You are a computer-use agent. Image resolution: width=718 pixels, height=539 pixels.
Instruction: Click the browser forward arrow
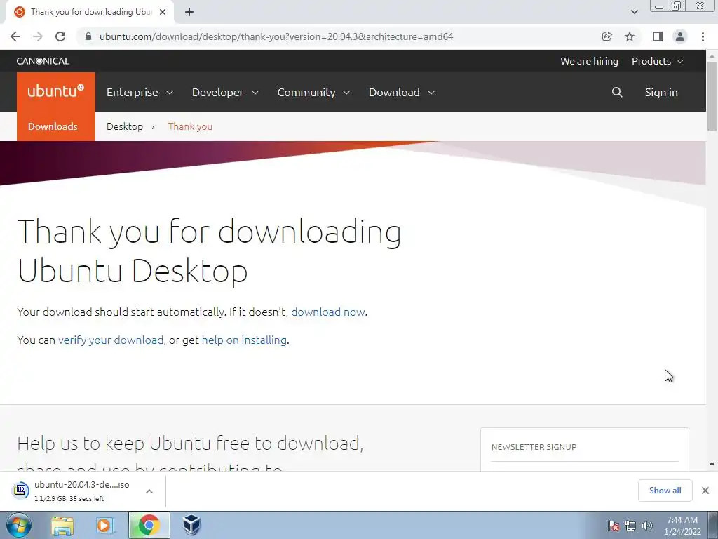click(38, 36)
